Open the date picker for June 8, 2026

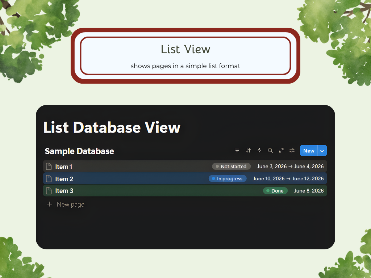coord(309,191)
